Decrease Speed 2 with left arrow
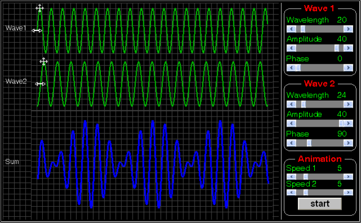Image resolution: width=361 pixels, height=223 pixels. click(x=291, y=192)
